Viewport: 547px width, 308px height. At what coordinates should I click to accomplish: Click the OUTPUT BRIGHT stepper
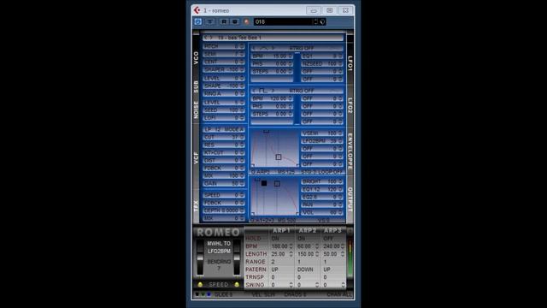(x=340, y=181)
